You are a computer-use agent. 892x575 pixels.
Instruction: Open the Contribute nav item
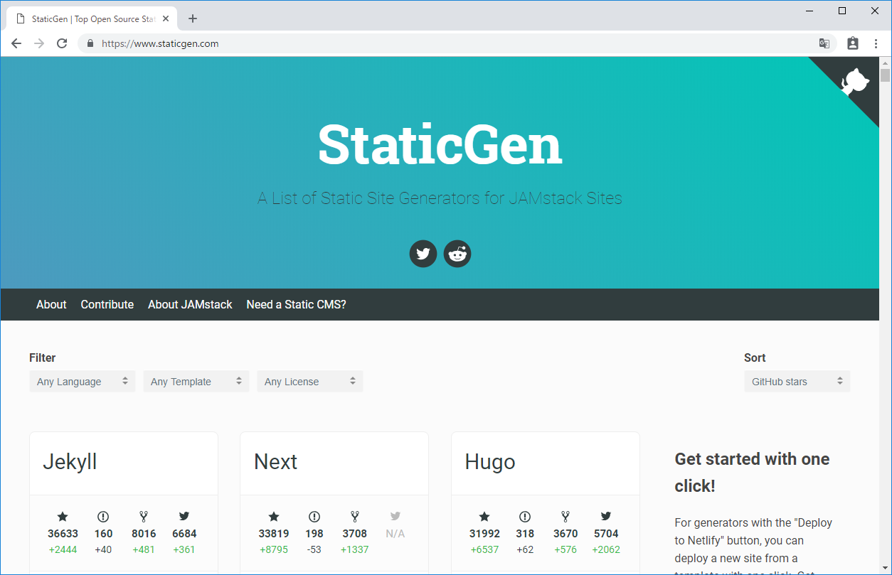107,304
